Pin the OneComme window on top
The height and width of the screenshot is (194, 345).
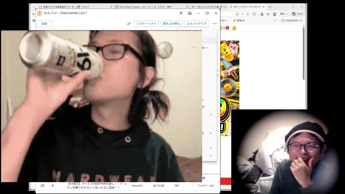click(x=181, y=13)
